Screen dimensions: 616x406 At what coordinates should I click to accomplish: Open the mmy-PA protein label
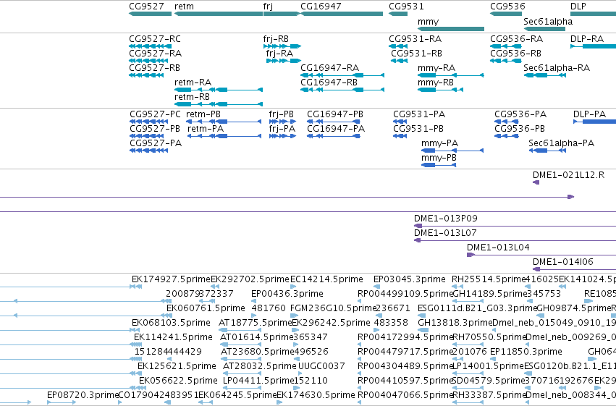[x=439, y=143]
